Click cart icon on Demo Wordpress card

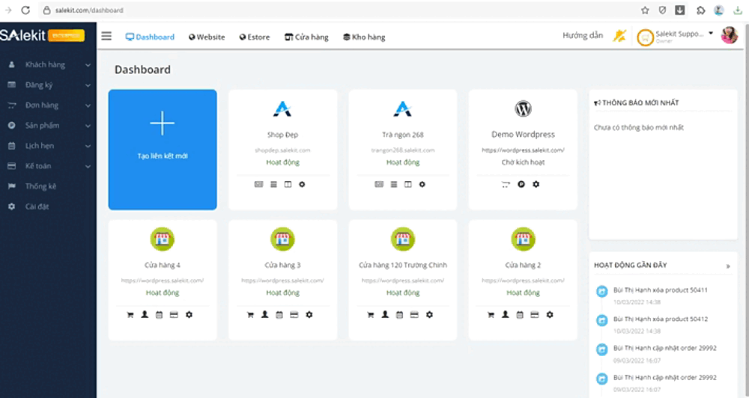tap(506, 184)
